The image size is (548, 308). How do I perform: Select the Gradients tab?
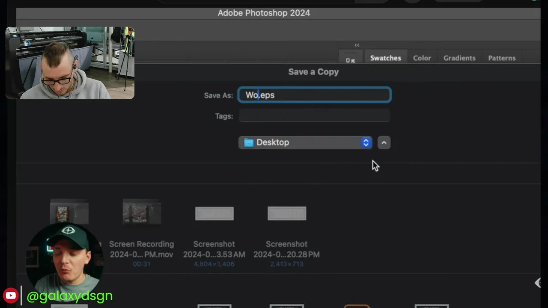point(459,58)
